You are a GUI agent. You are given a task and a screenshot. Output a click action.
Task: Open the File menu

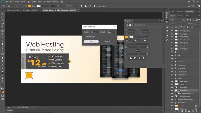7,2
